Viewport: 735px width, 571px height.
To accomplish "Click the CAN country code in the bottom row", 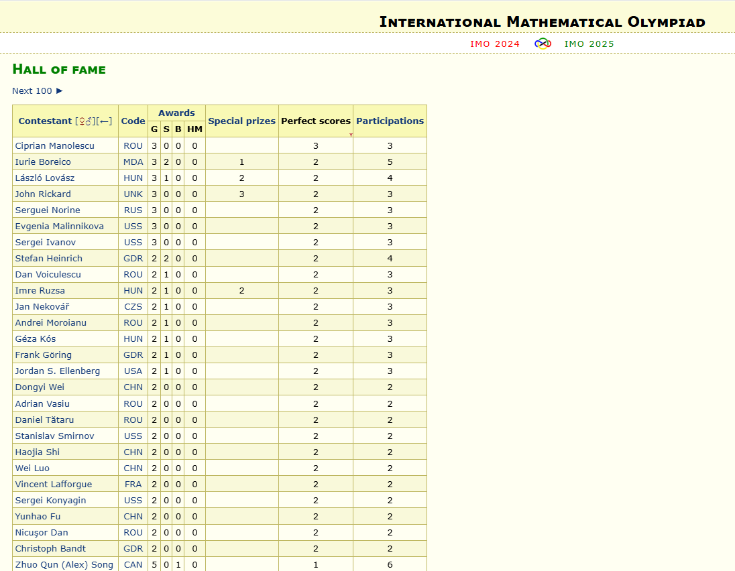I will pyautogui.click(x=133, y=564).
